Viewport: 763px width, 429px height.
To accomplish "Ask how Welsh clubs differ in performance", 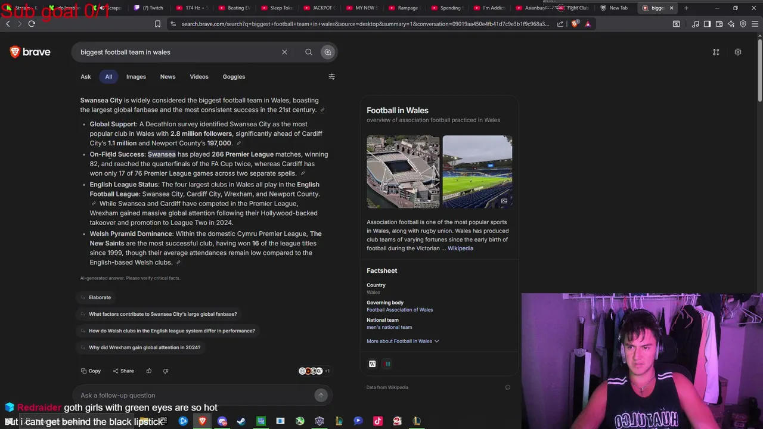I will click(168, 331).
